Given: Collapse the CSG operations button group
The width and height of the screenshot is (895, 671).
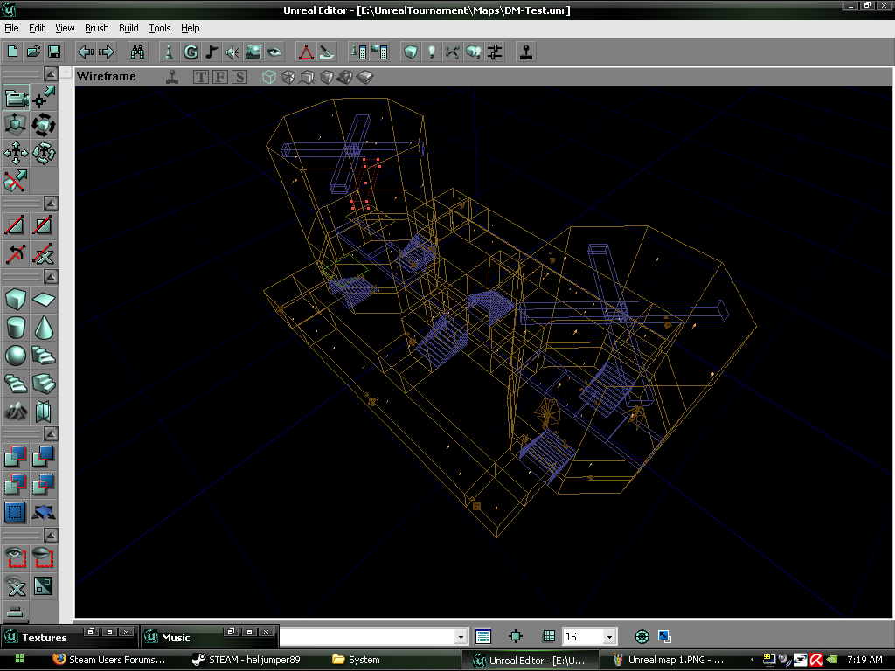Looking at the screenshot, I should tap(51, 433).
